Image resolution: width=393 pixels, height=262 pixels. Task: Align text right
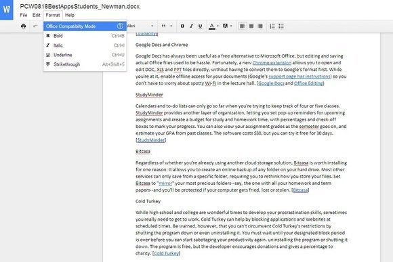260,26
